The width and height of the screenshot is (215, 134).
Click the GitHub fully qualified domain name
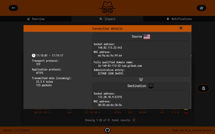[120, 66]
